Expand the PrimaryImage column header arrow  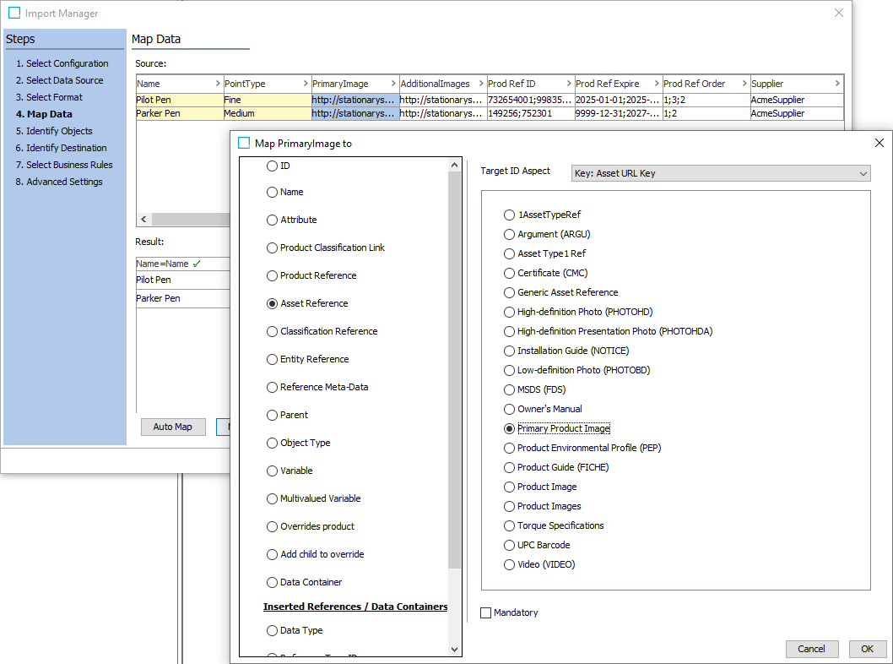tap(392, 84)
